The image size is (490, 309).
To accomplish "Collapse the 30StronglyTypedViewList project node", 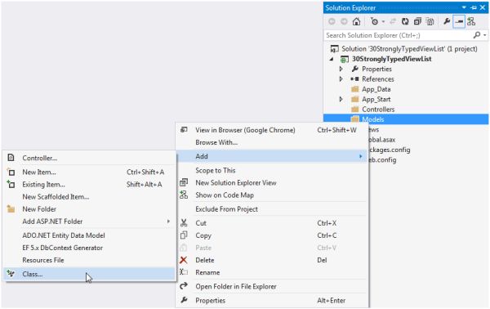I will point(332,59).
